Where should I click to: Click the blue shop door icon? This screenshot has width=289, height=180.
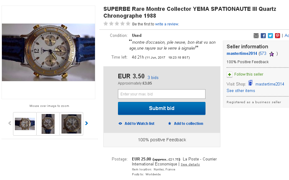(x=251, y=83)
